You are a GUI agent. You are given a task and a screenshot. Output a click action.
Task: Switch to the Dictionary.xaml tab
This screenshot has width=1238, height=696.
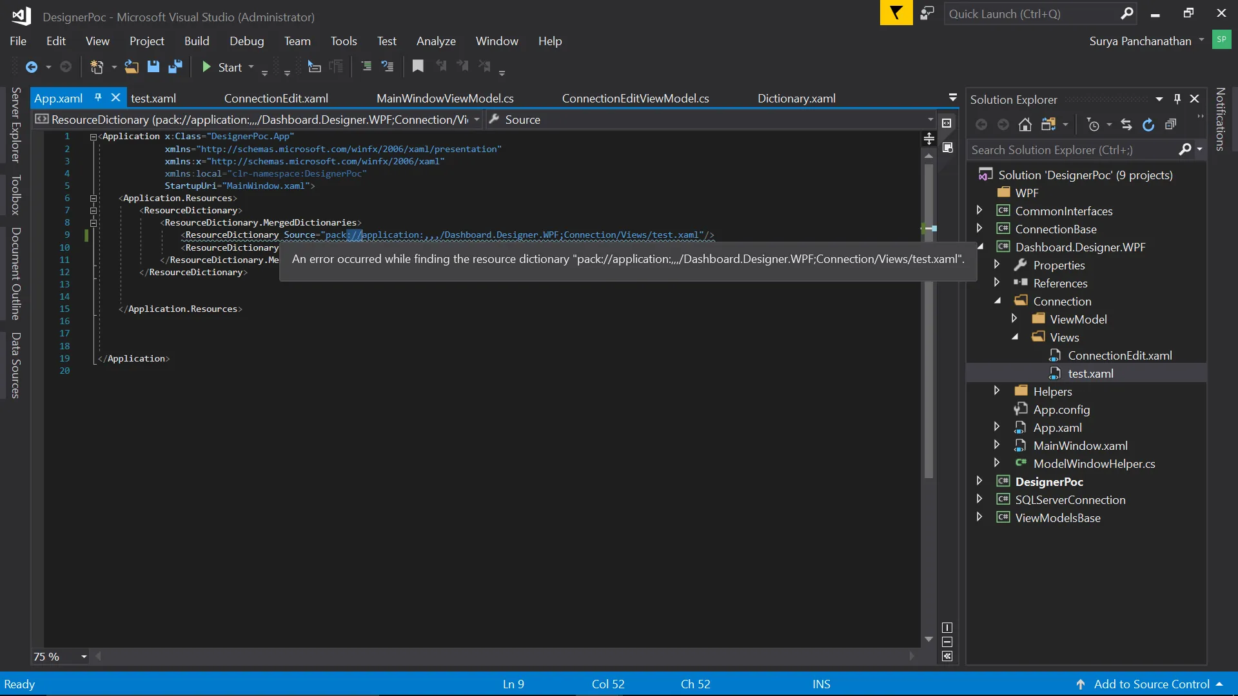(x=796, y=99)
